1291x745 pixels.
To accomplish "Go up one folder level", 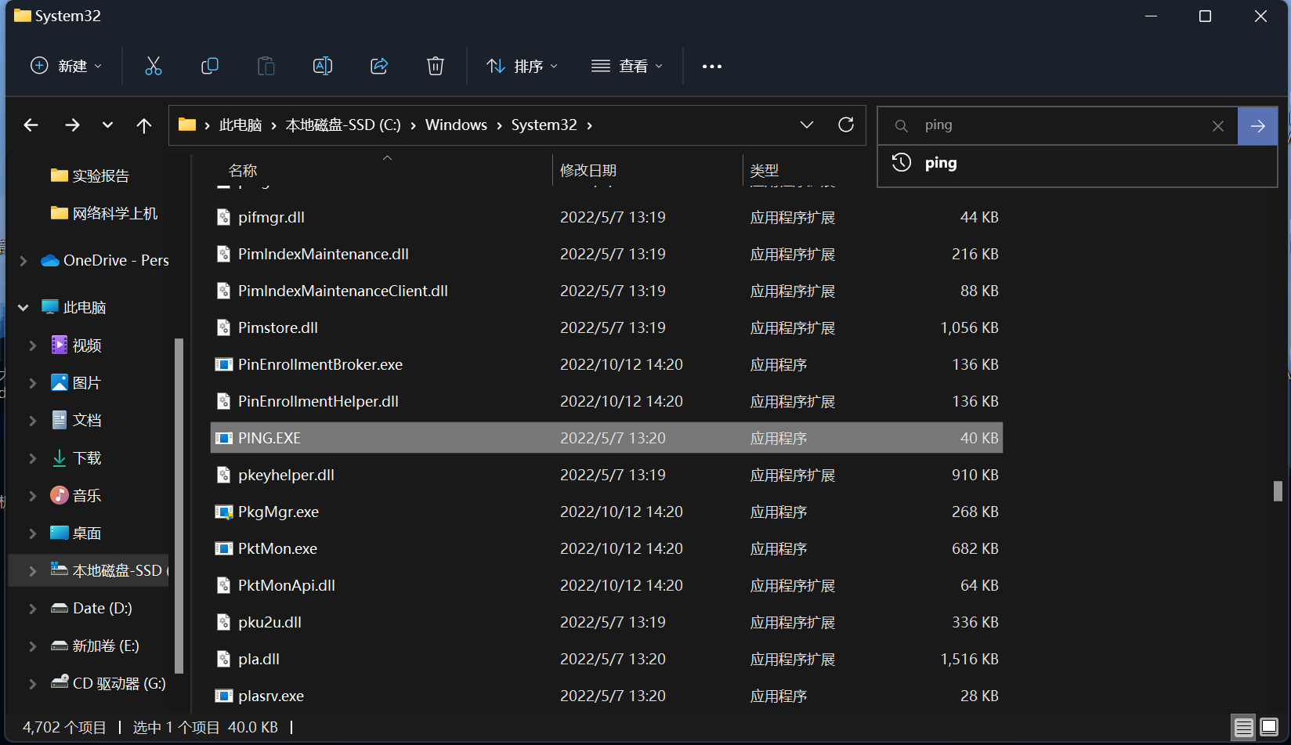I will tap(144, 125).
